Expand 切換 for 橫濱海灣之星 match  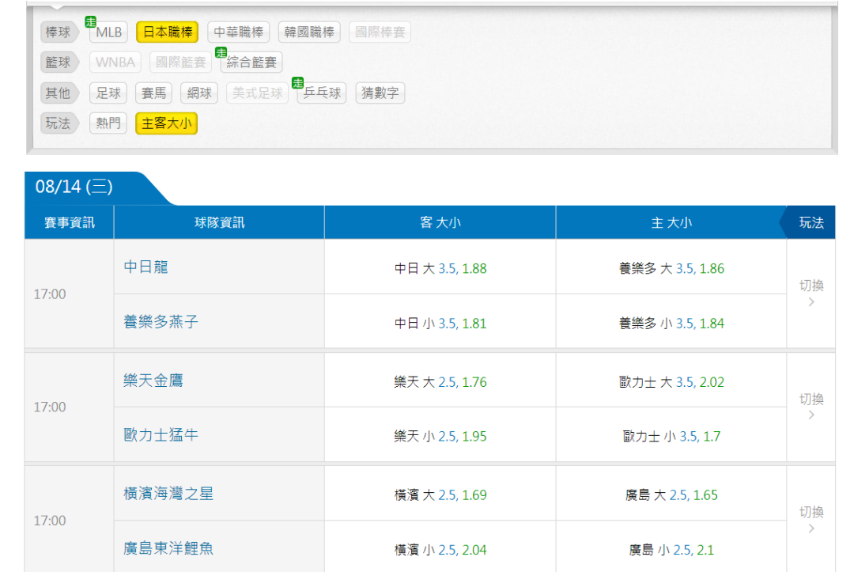(811, 520)
